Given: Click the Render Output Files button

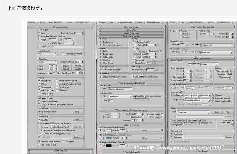Looking at the screenshot, I should pyautogui.click(x=77, y=120).
